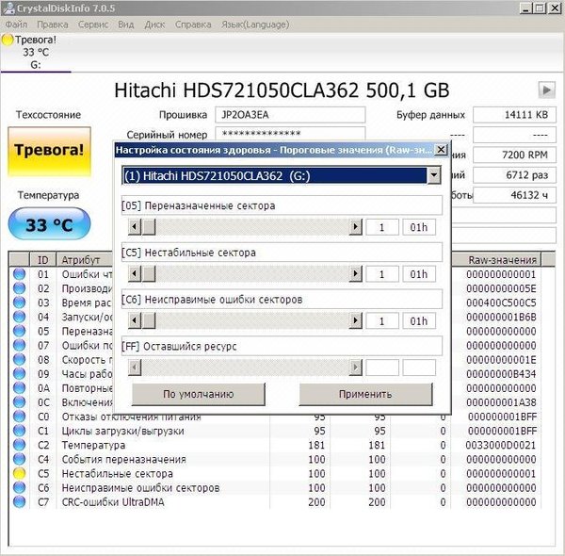Click the blue status icon for Температура row
Screen dimensions: 565x556
pos(20,445)
